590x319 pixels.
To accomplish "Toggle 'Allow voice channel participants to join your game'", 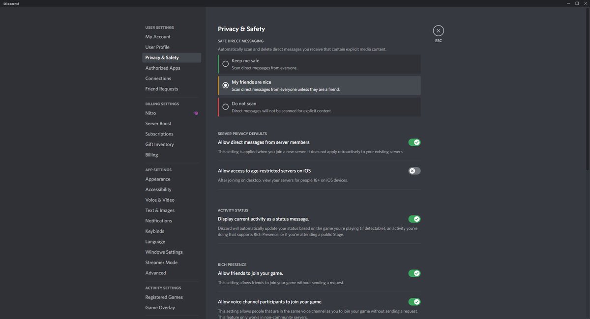I will coord(414,302).
